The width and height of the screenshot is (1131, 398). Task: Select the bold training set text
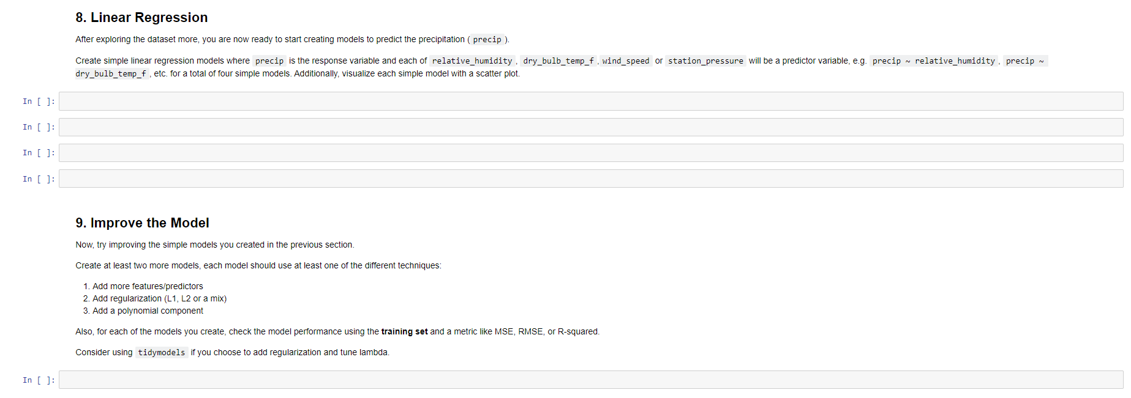[x=405, y=331]
